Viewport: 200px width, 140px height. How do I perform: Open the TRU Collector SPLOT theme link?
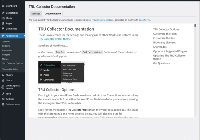point(54,39)
